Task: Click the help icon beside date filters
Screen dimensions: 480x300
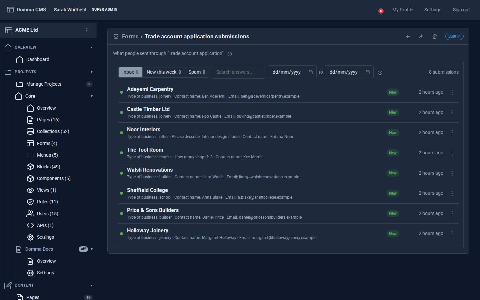Action: point(380,73)
